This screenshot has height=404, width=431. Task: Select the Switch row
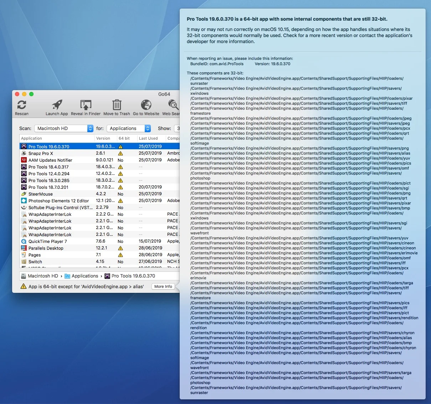coord(99,261)
